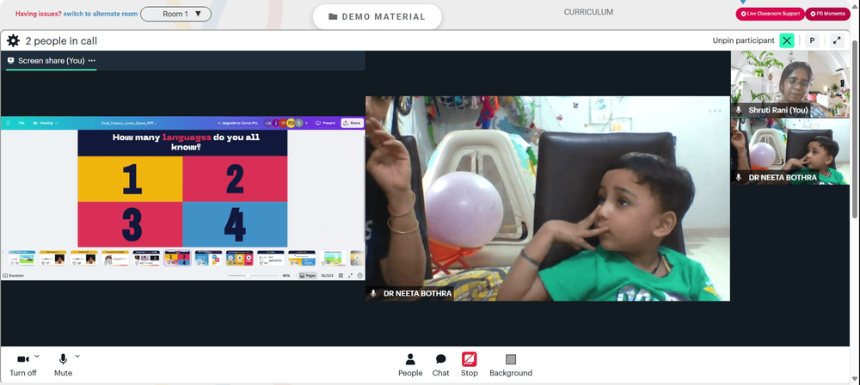Open the DEMO MATERIAL folder button
The image size is (860, 385).
[378, 16]
